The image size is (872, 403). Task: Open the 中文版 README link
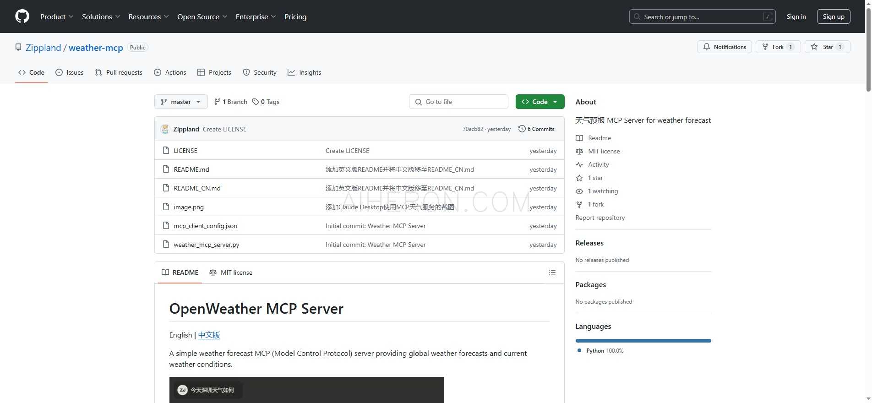[209, 335]
